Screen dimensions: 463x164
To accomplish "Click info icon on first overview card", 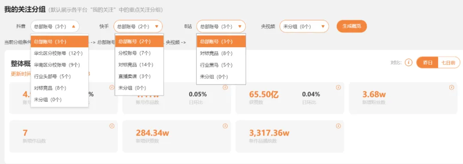I will tap(111, 88).
